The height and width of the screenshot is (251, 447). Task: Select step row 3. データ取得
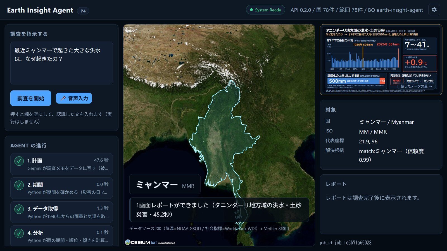61,212
